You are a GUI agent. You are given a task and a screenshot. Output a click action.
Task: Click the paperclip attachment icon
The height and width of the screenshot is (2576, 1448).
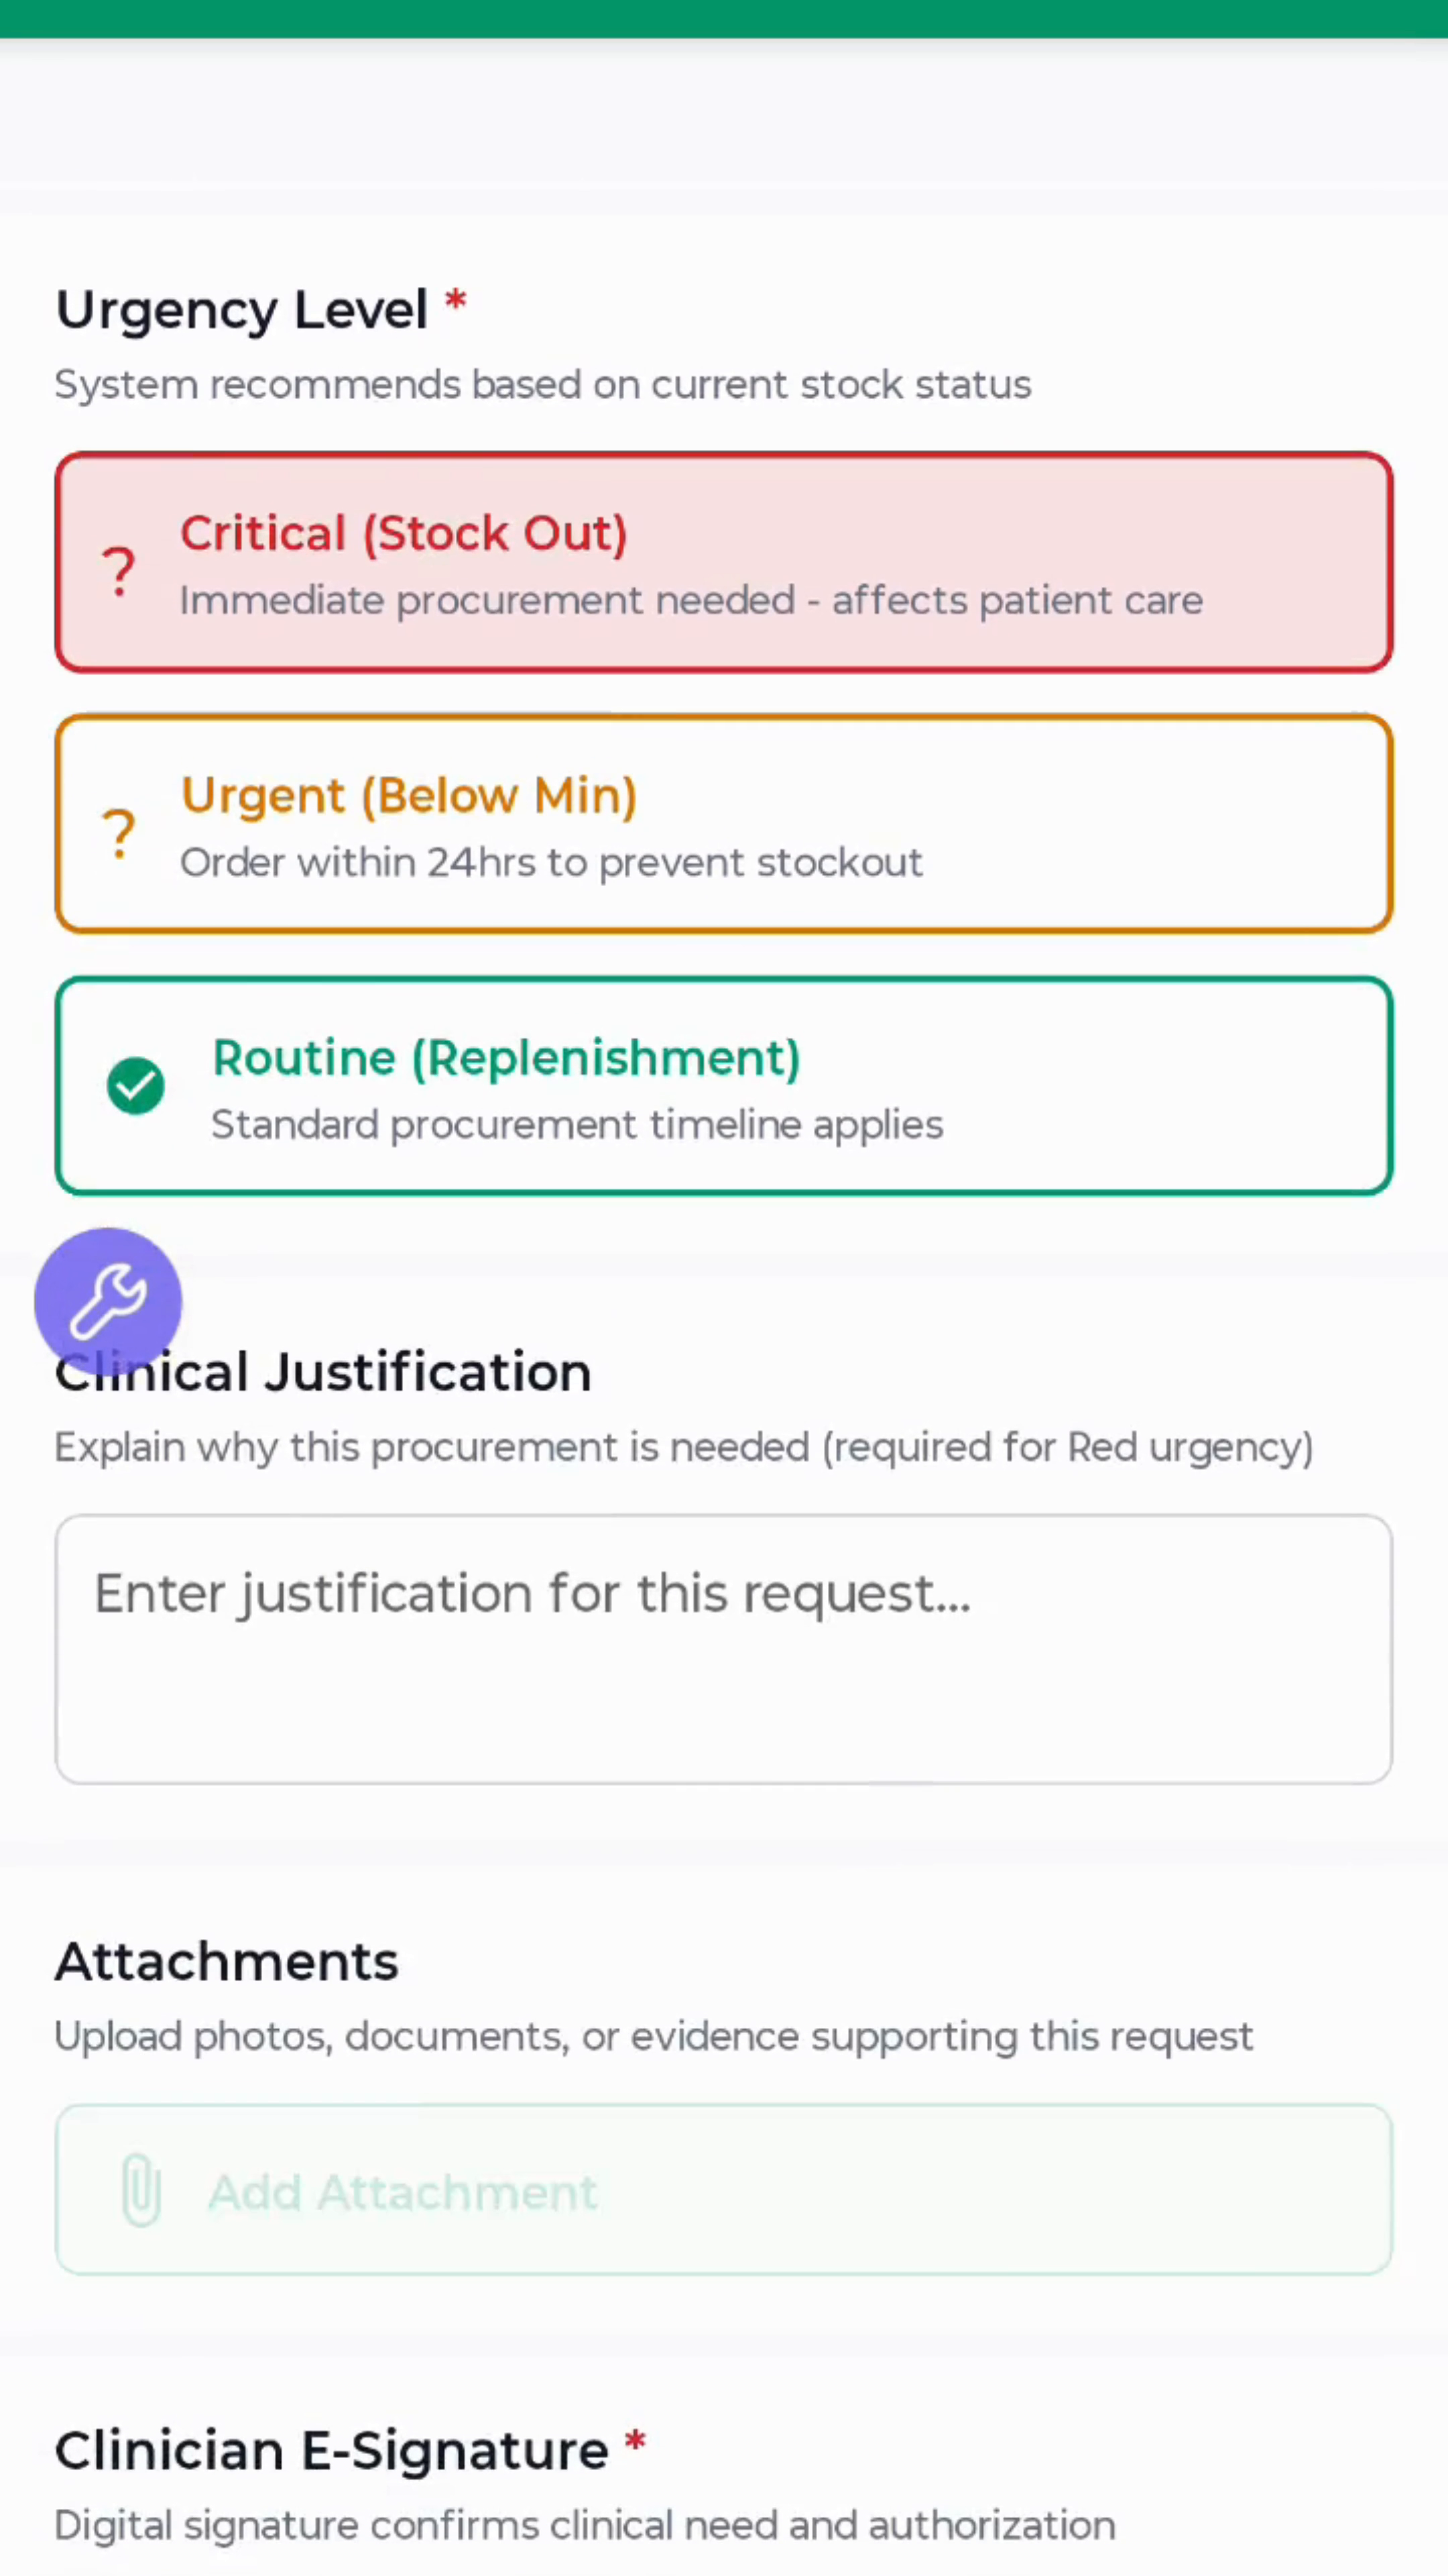point(141,2190)
